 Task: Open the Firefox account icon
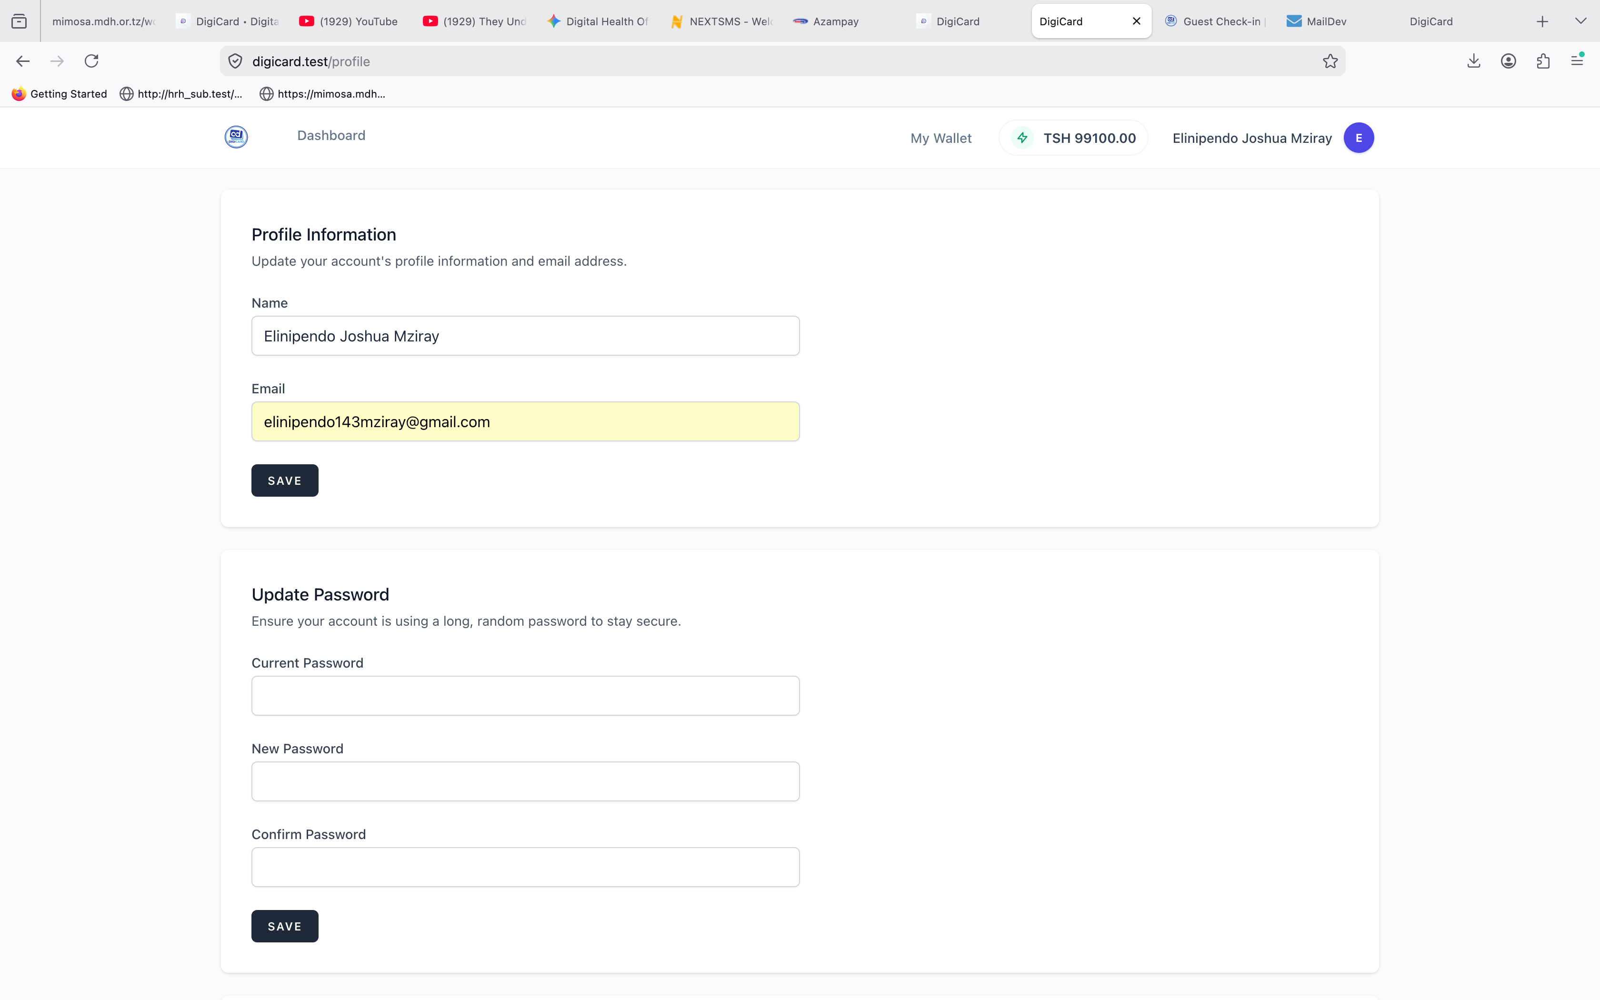(x=1508, y=61)
